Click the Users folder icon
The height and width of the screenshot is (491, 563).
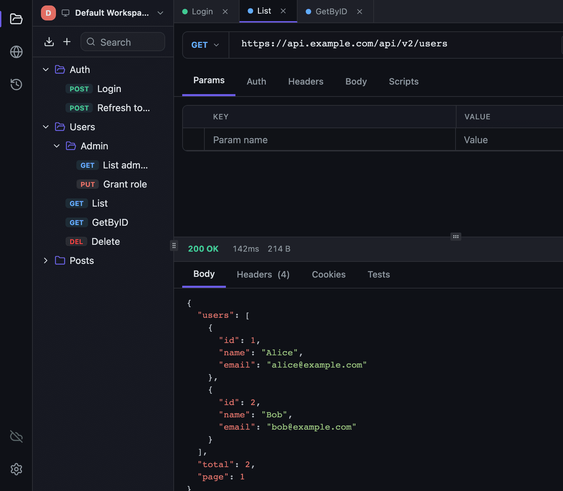coord(60,127)
